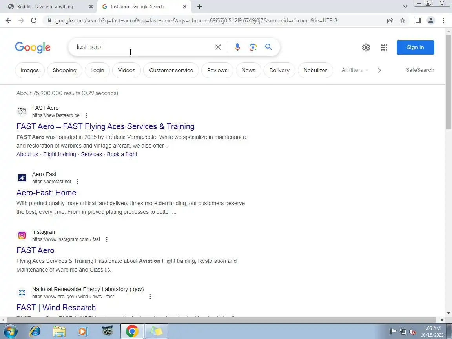The width and height of the screenshot is (452, 339).
Task: Close the Reddit tab
Action: coord(91,7)
